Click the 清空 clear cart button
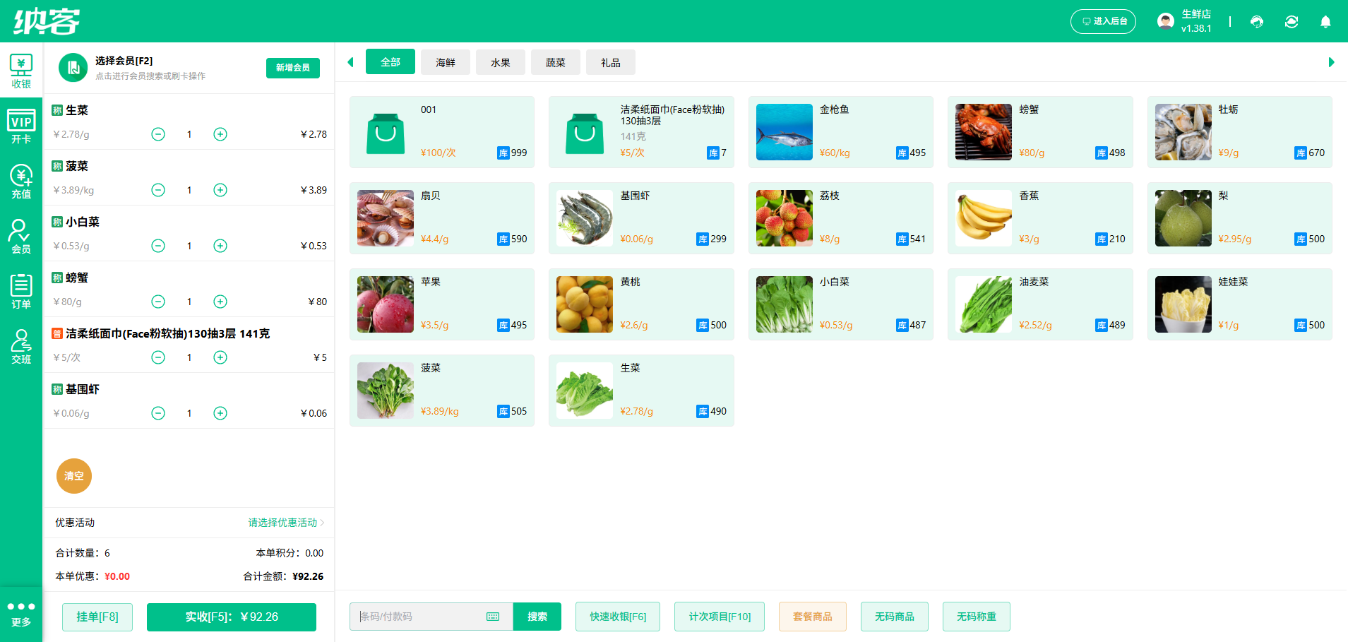The image size is (1348, 642). [x=74, y=476]
